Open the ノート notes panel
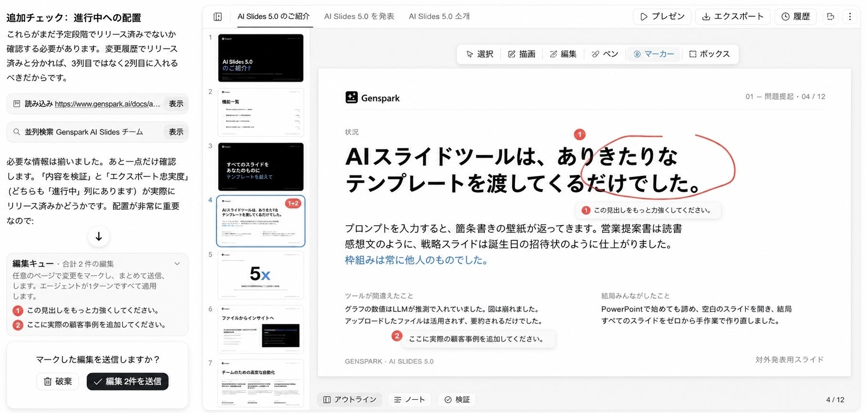This screenshot has width=866, height=413. 409,400
